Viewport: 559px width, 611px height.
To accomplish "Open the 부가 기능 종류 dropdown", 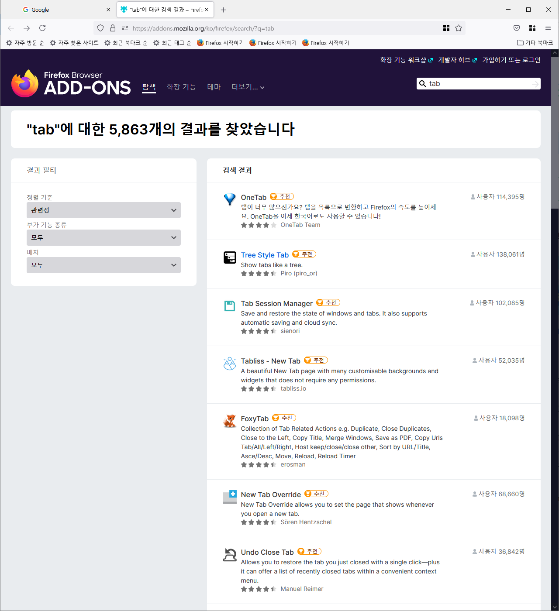I will point(104,238).
